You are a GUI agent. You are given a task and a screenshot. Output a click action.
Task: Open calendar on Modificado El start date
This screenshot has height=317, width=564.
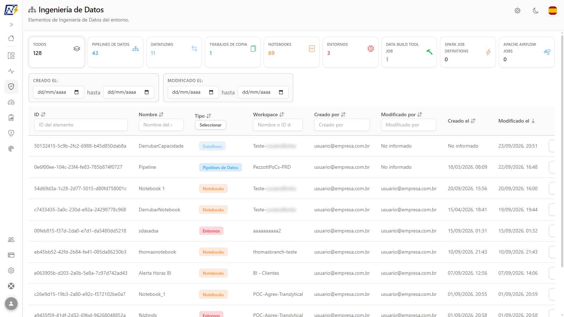[x=211, y=92]
